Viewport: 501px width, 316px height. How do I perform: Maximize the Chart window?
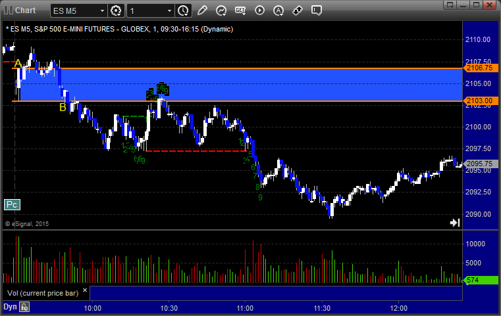pos(476,5)
